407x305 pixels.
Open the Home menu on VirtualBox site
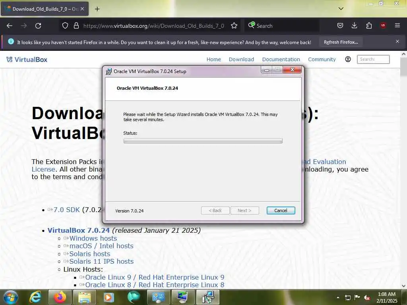(x=213, y=60)
